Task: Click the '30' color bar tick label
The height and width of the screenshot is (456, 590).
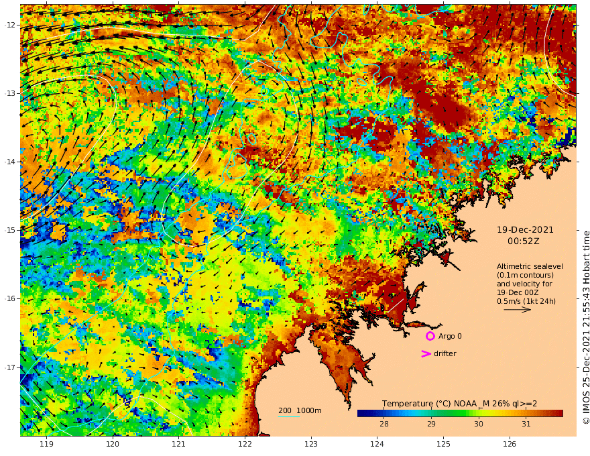Action: tap(478, 424)
